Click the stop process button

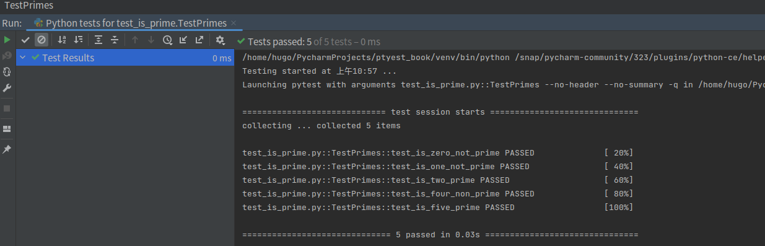7,108
